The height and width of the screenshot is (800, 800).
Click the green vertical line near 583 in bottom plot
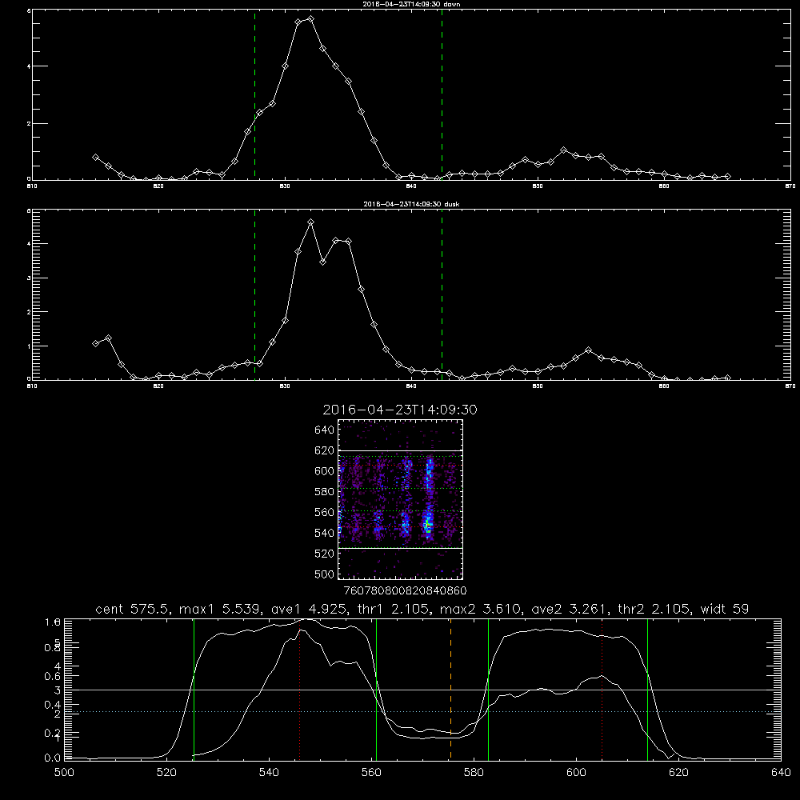click(488, 689)
